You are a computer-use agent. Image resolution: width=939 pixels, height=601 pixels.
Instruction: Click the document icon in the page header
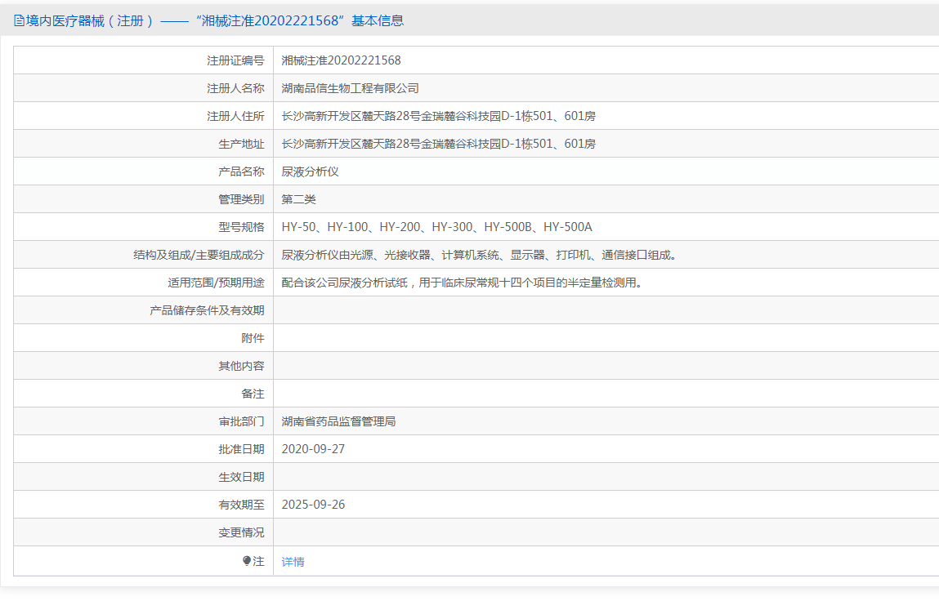19,21
